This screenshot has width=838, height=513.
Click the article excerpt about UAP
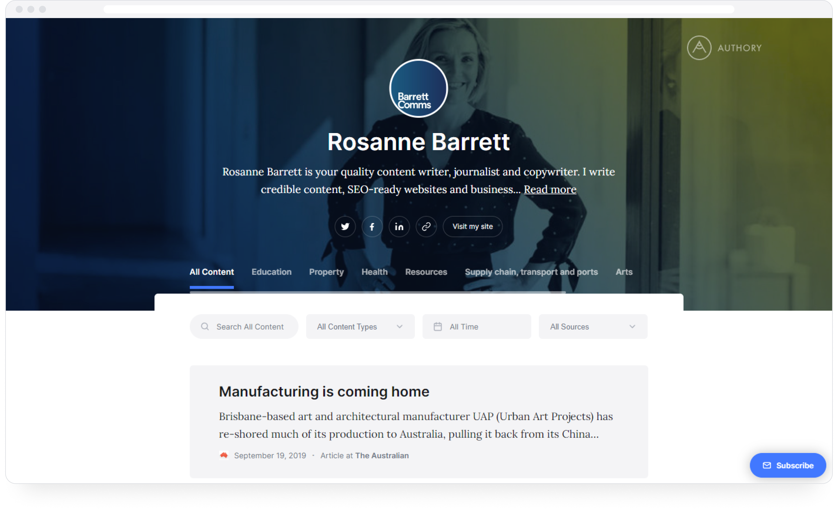tap(416, 425)
